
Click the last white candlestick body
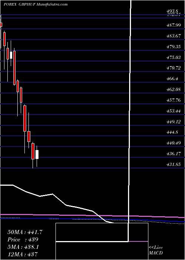[x=37, y=155]
